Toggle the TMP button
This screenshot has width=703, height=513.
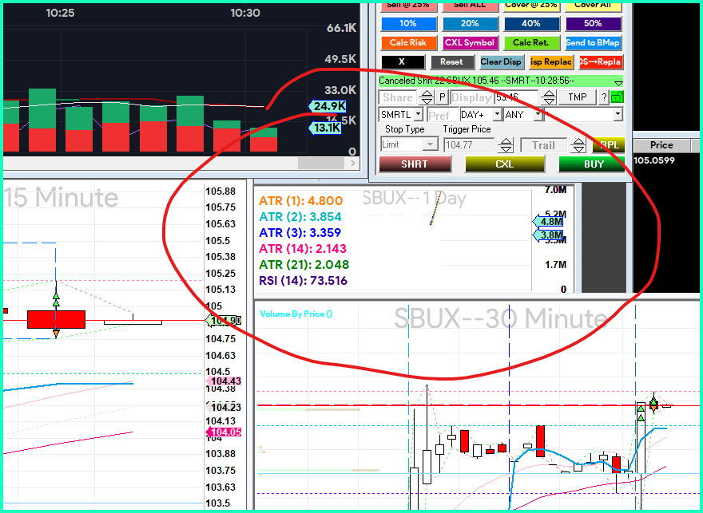point(577,97)
